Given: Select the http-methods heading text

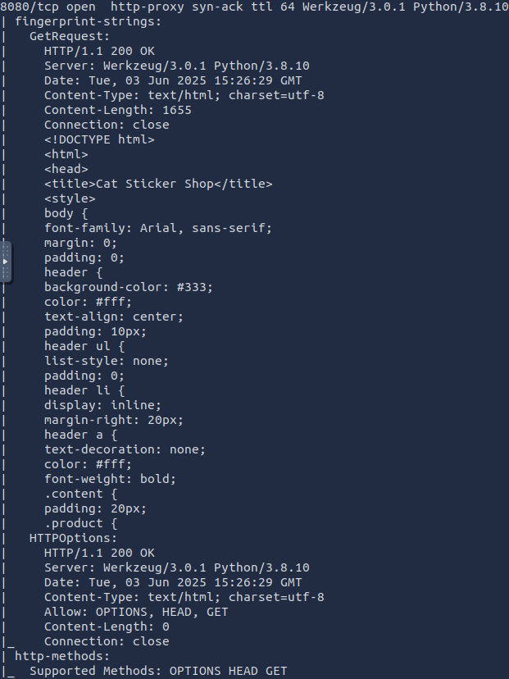Looking at the screenshot, I should point(62,656).
